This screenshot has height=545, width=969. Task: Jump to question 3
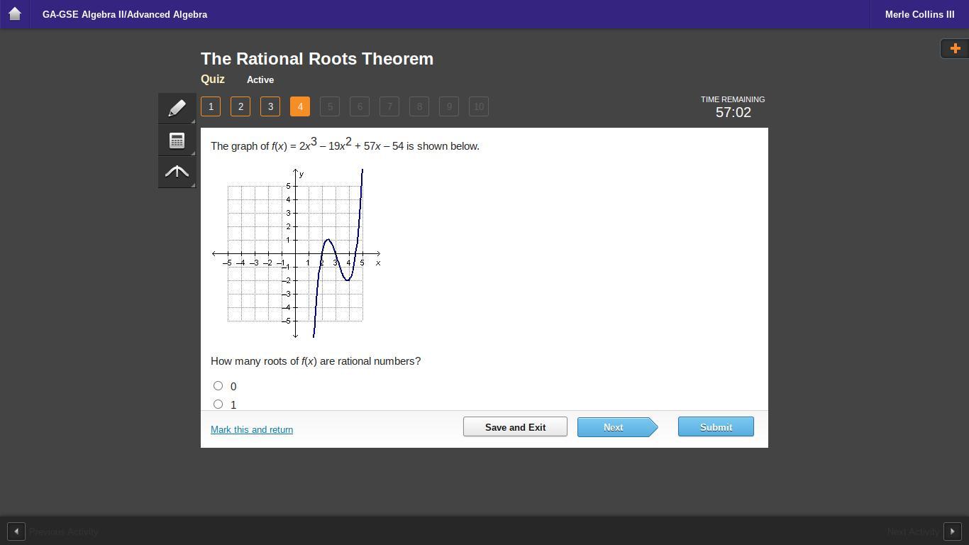click(270, 106)
